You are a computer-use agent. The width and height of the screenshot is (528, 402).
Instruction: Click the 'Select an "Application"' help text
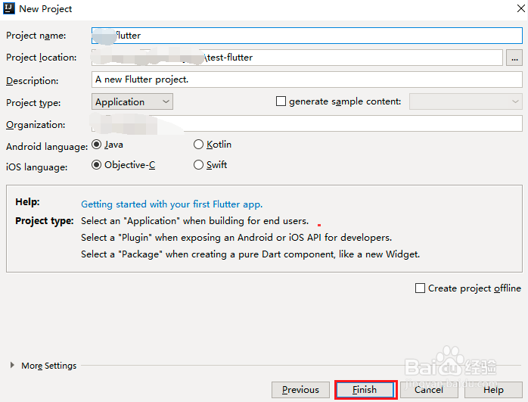click(195, 221)
